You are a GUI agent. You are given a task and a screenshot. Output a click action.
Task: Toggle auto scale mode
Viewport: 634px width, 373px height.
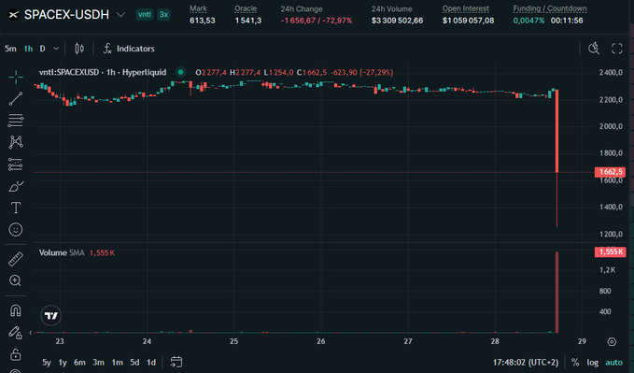613,363
